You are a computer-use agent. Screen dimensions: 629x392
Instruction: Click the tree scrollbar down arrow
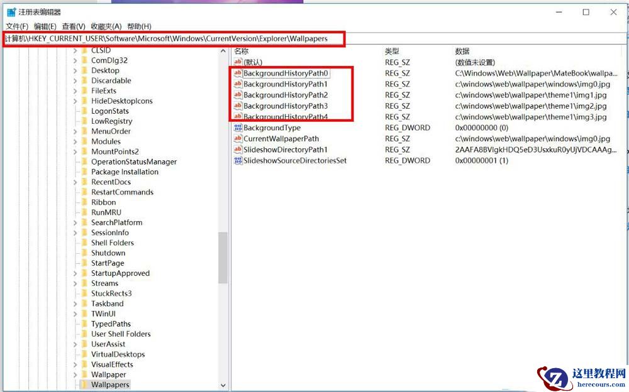[x=223, y=385]
